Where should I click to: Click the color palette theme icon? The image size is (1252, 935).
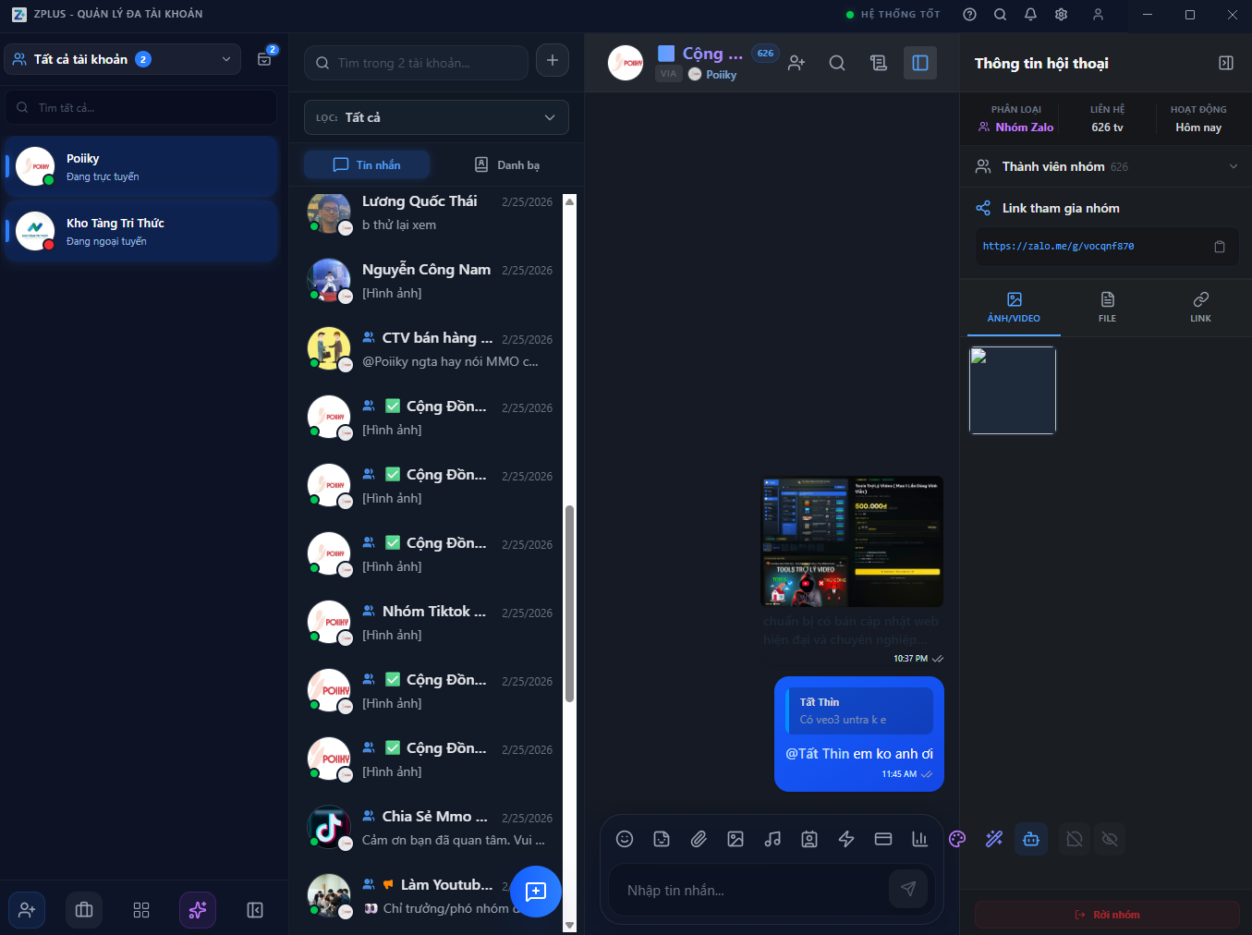(x=957, y=839)
